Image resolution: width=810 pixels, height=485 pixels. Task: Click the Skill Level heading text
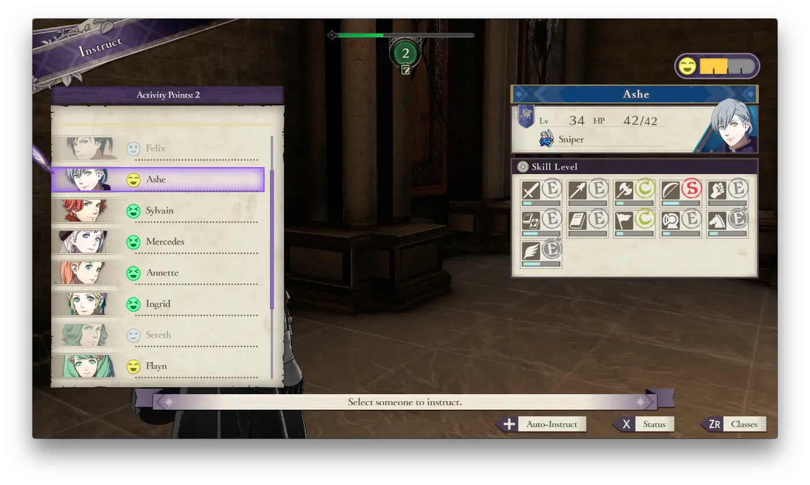[x=554, y=167]
